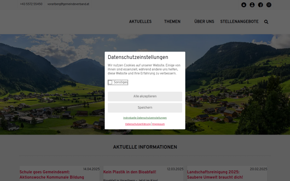Open the AKTUELLES menu
Viewport: 290px width, 181px height.
140,22
